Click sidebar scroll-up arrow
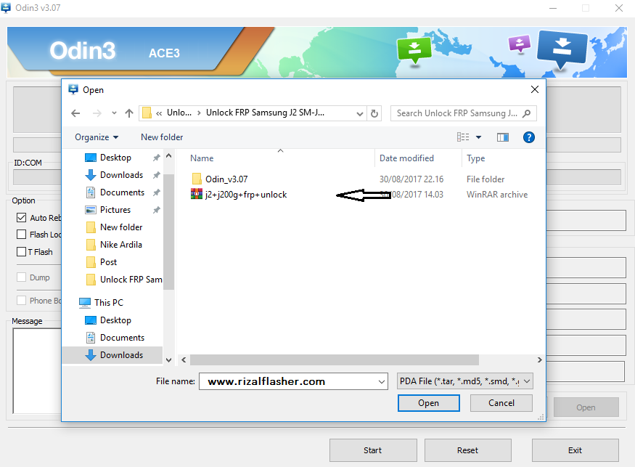This screenshot has width=635, height=467. click(169, 155)
